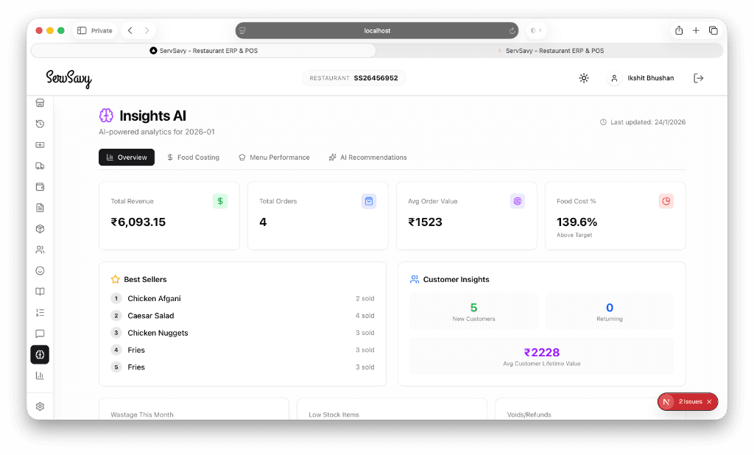Select the inventory package icon

click(40, 228)
